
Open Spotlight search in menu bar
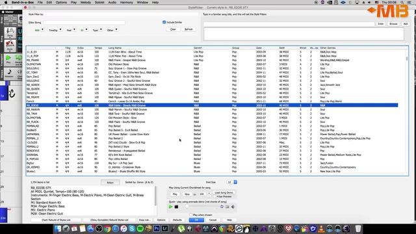point(402,3)
